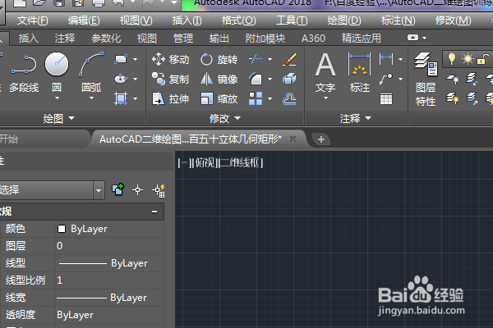Click the Select Objects crosshair icon
Image resolution: width=493 pixels, height=328 pixels.
[x=137, y=190]
